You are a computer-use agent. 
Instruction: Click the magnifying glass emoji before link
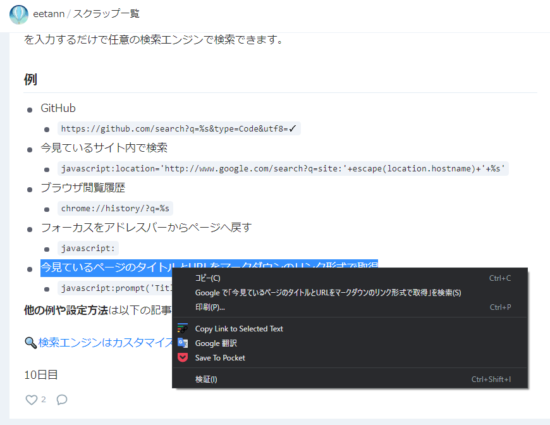coord(31,343)
